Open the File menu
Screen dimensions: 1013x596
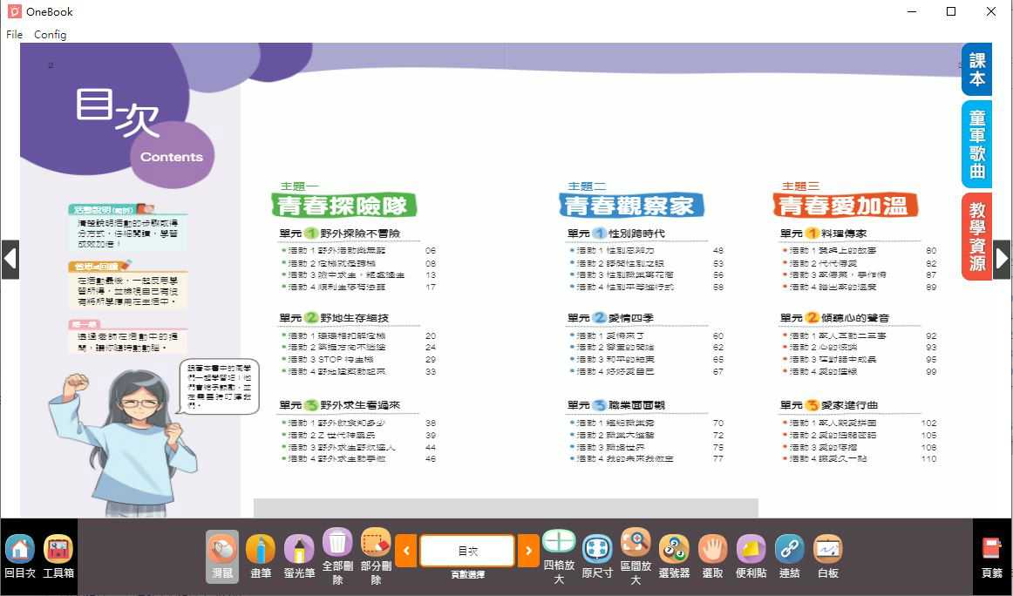coord(14,35)
